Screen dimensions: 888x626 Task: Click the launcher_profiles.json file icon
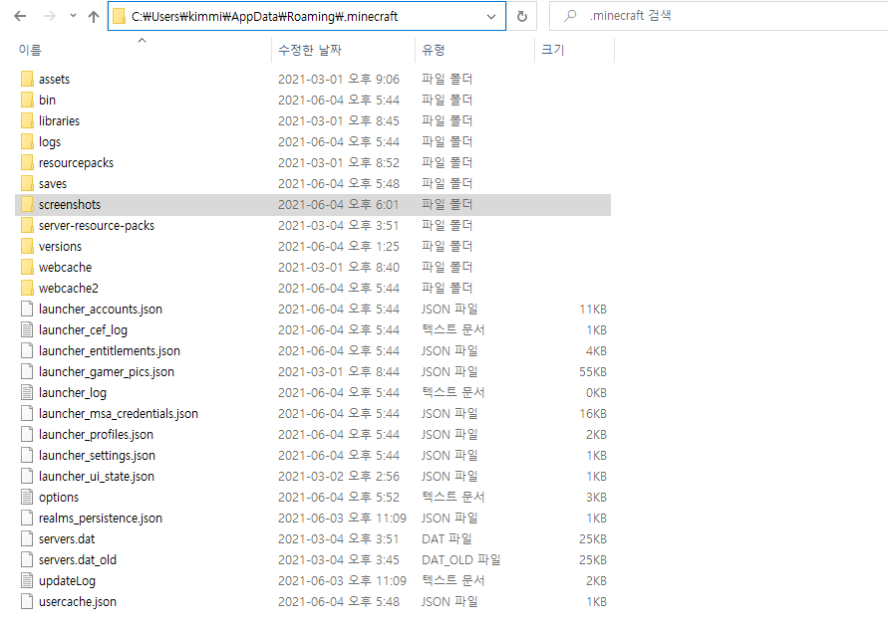(27, 435)
